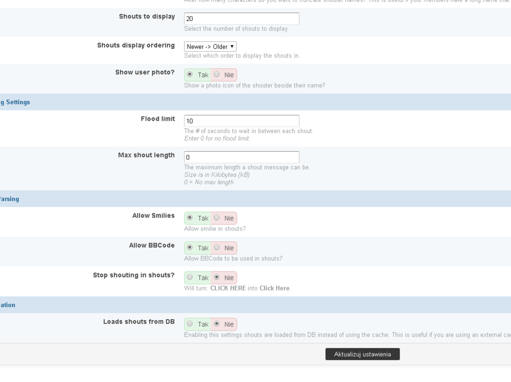The image size is (511, 382).
Task: Click the Max shout length field
Action: (241, 157)
